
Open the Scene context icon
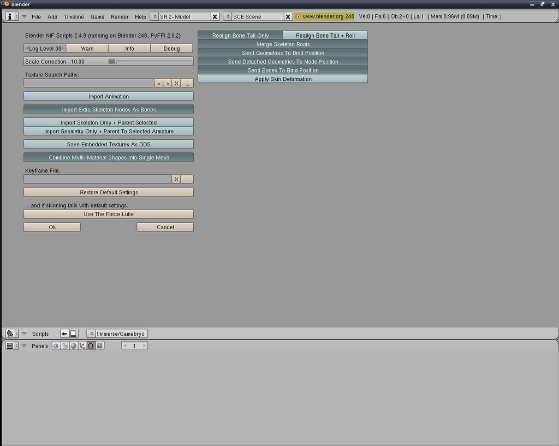coord(99,346)
